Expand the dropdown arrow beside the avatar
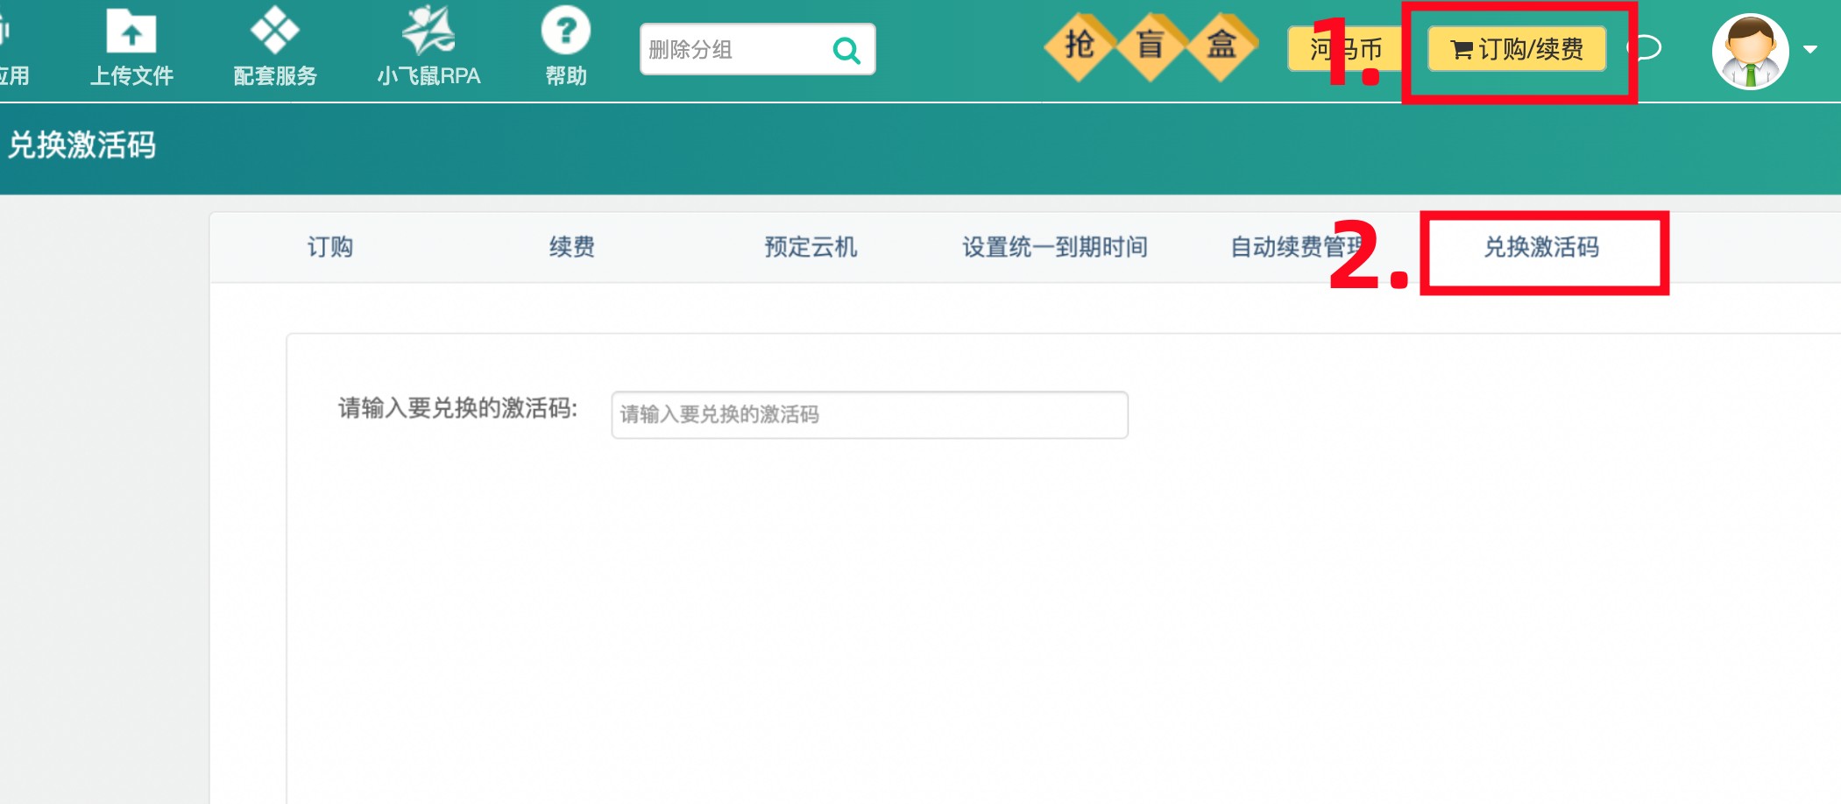 click(x=1810, y=50)
